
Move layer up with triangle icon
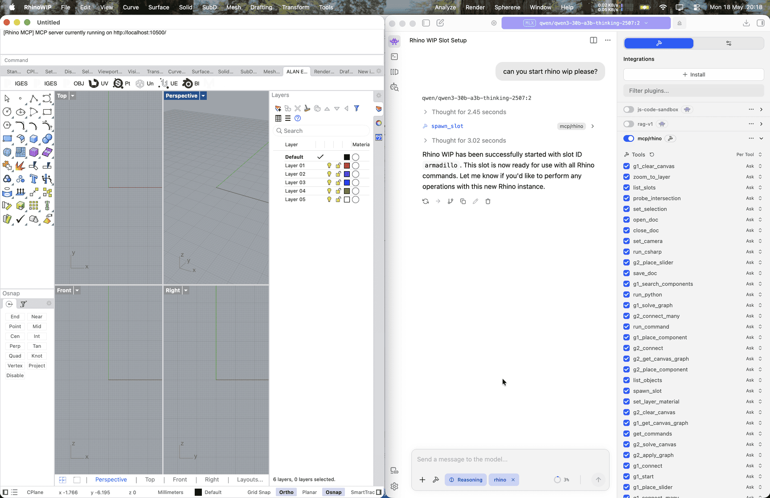coord(327,108)
